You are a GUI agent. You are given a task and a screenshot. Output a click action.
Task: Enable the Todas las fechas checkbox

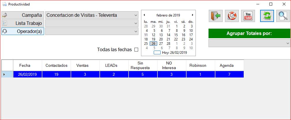click(x=136, y=50)
